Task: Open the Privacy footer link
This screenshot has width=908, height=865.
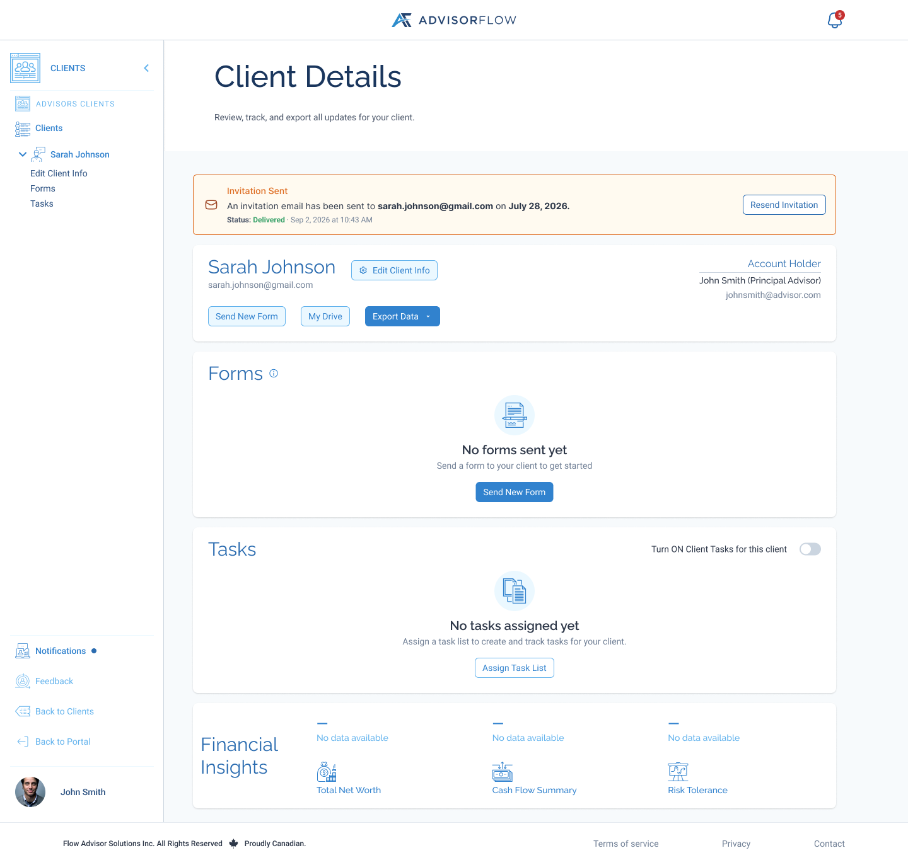Action: 736,844
